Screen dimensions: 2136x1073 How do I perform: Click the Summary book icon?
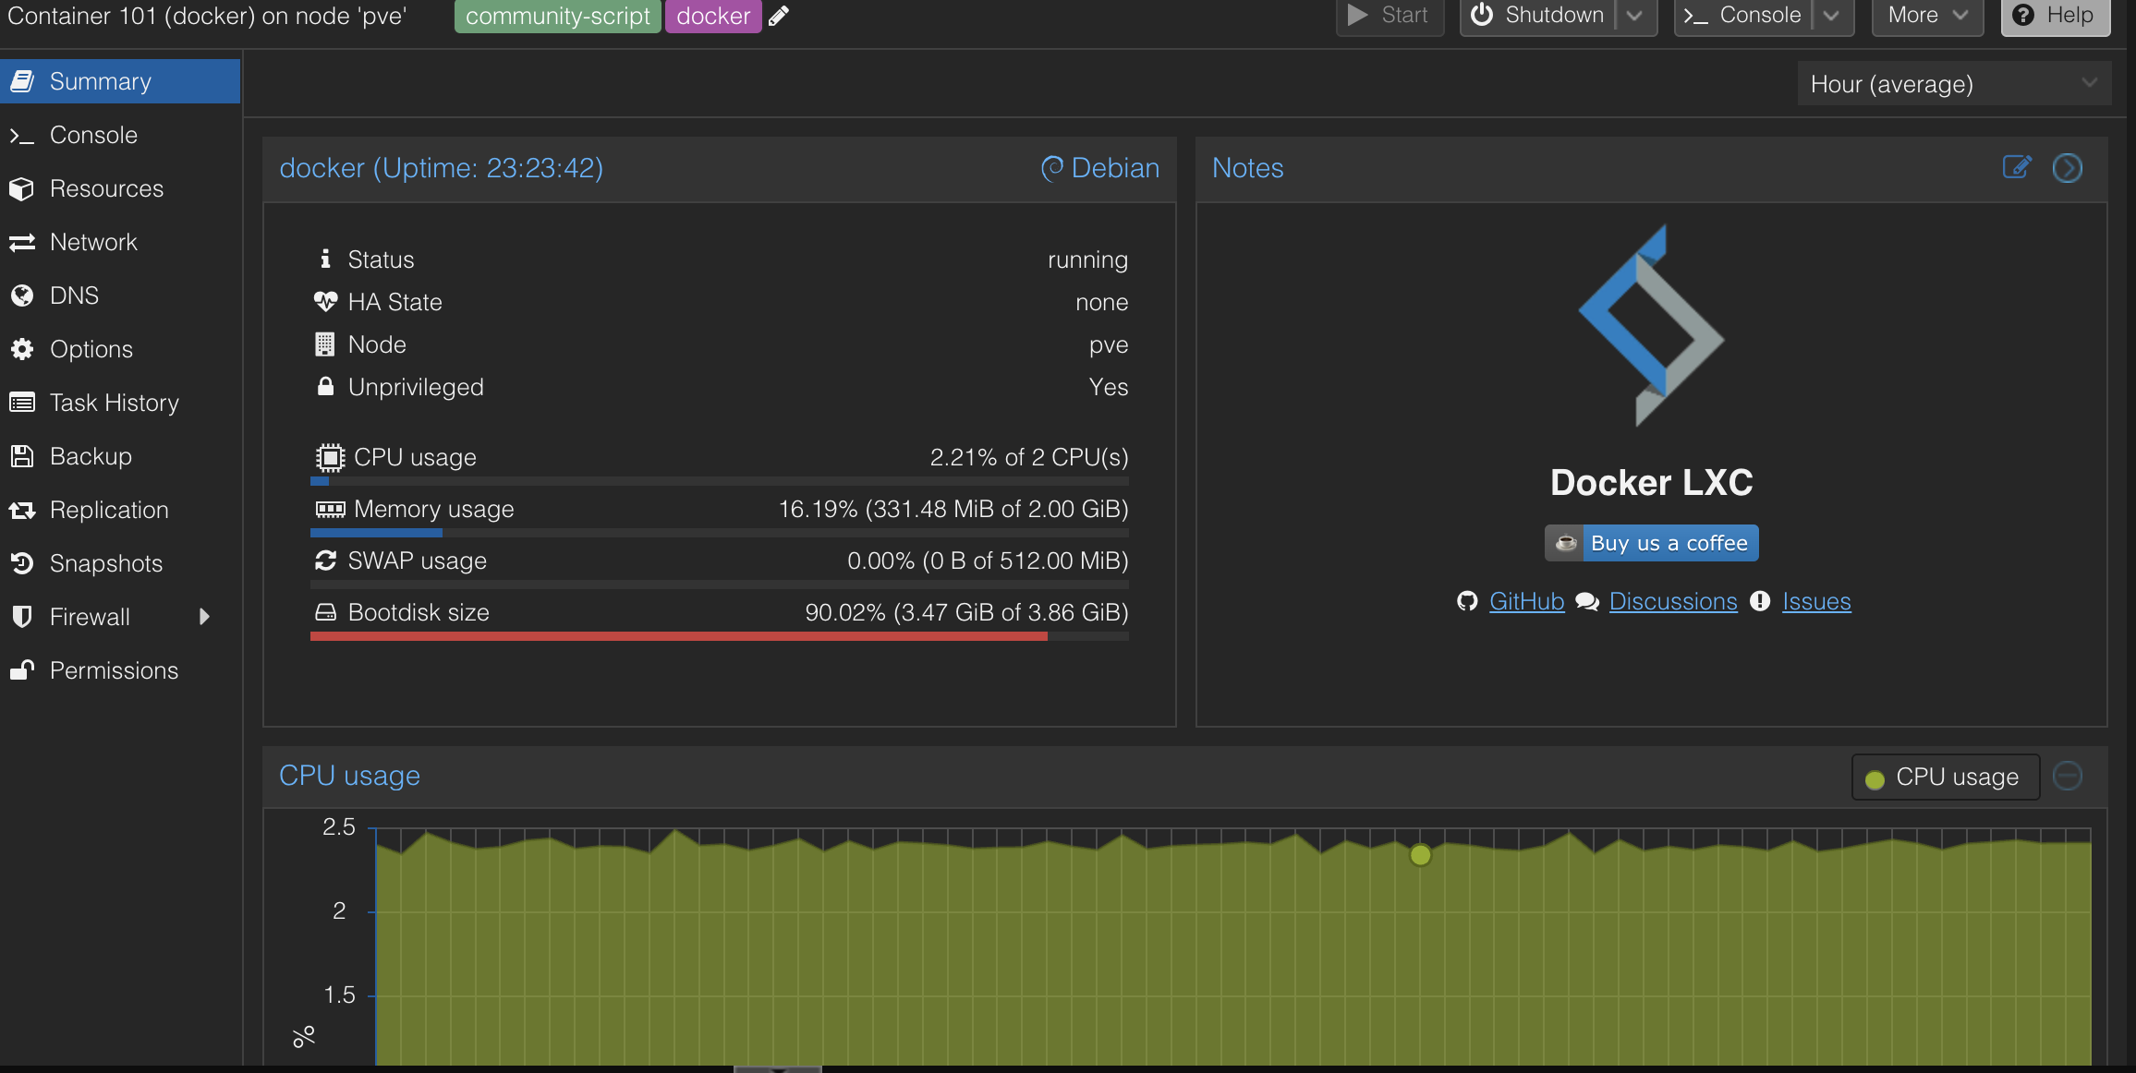(x=22, y=81)
